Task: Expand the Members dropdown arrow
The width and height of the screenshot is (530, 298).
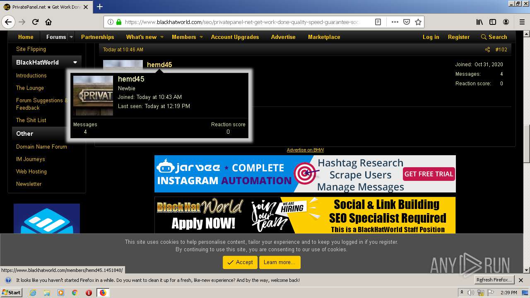Action: tap(201, 37)
